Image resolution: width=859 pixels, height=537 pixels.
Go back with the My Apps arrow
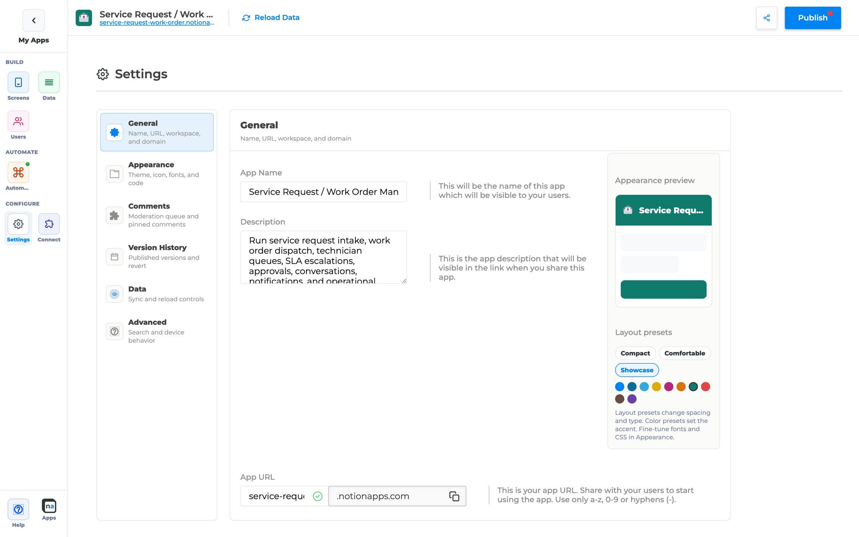(x=34, y=21)
